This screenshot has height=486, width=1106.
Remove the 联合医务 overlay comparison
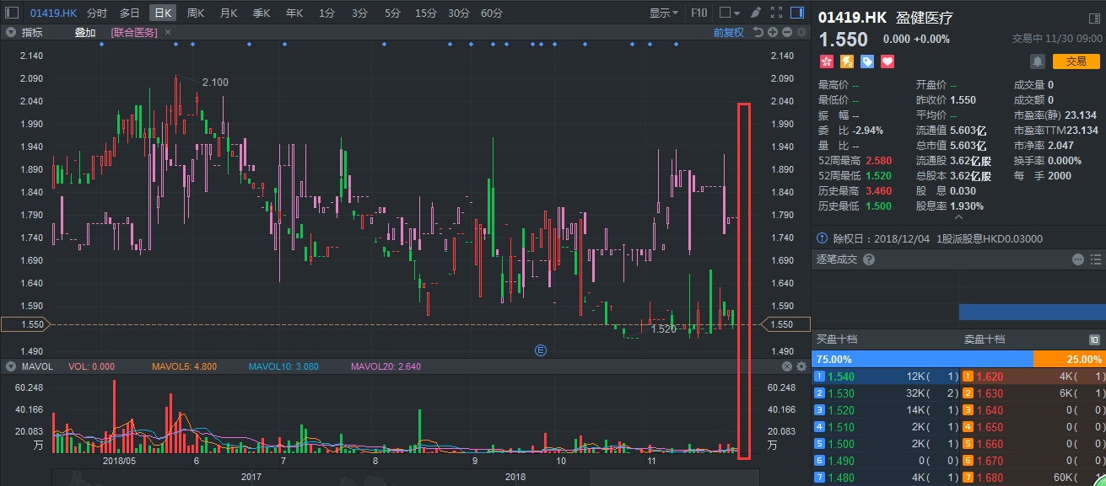click(x=167, y=33)
